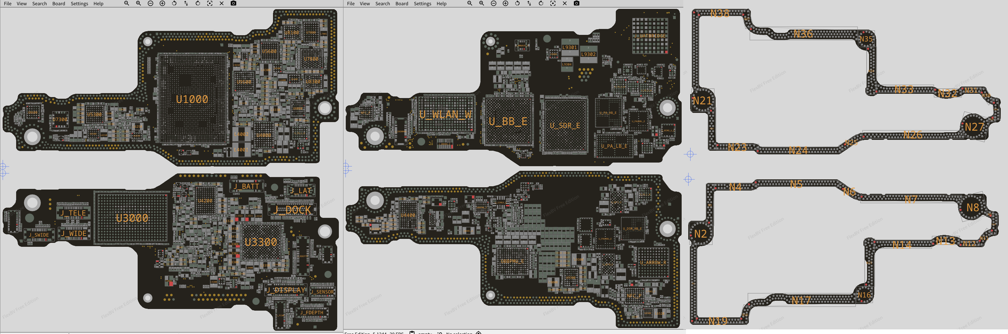Screen dimensions: 1008x334
Task: Select the U1000 chip on the board
Action: coord(192,99)
